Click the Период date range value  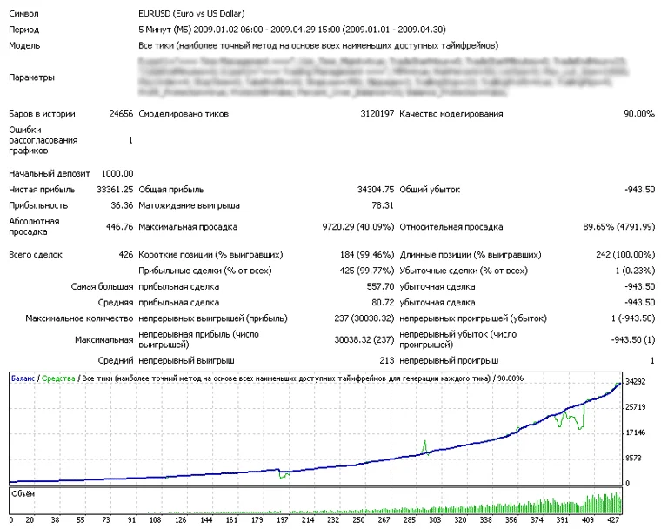click(291, 30)
